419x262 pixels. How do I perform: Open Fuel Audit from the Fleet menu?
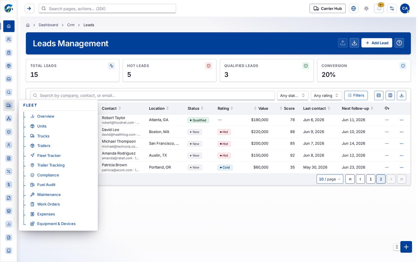[46, 185]
